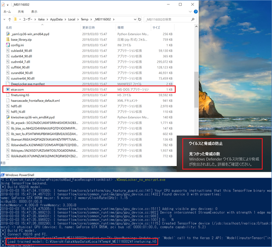
Task: Click the libblkdta00 file name
Action: (x=44, y=156)
